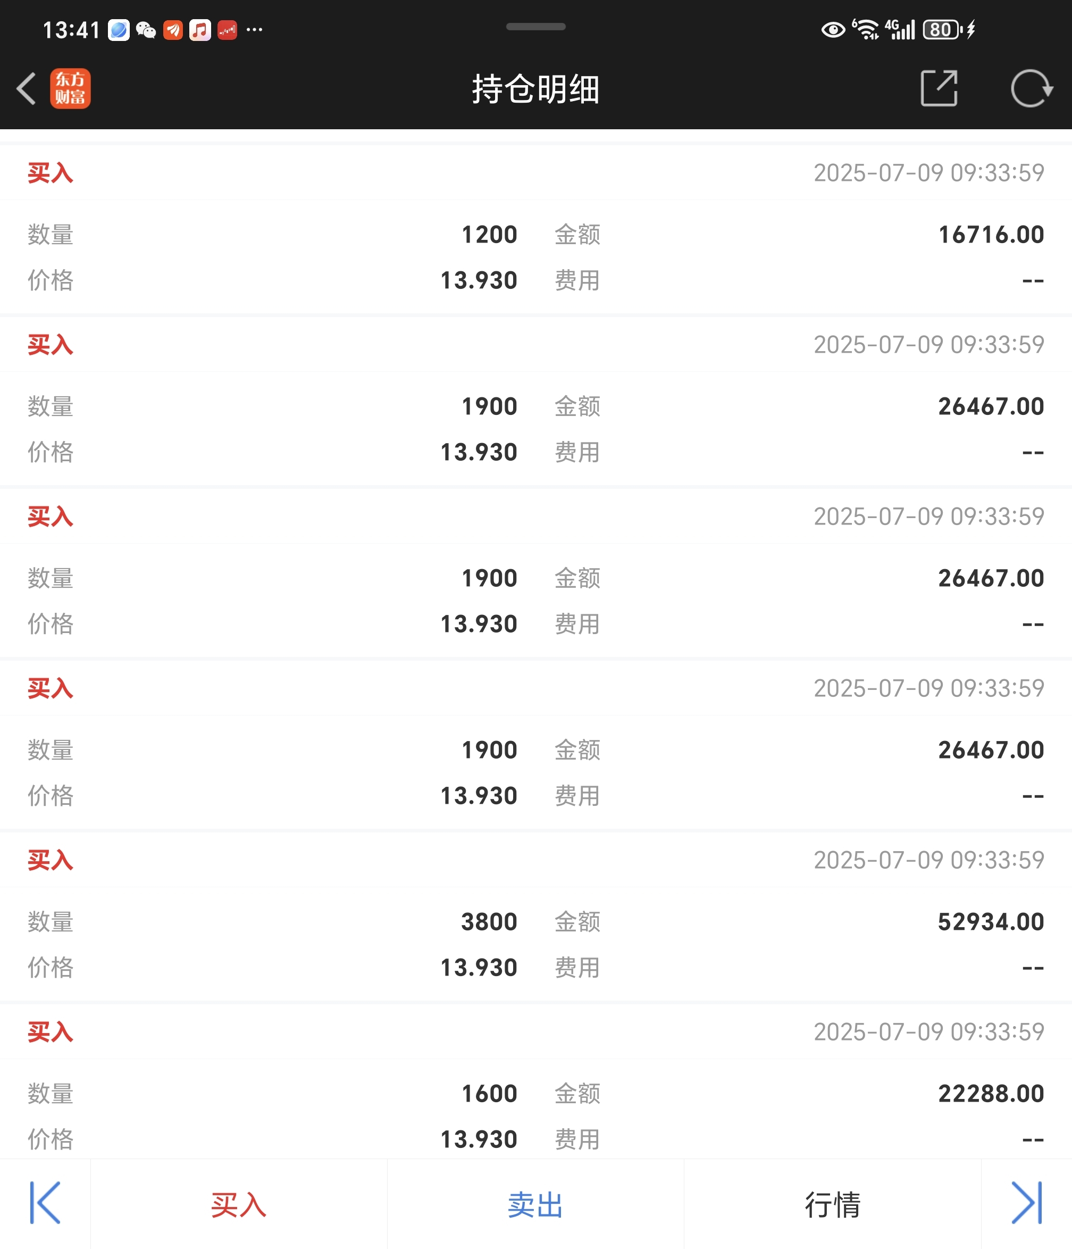Tap the eye comfort icon in status bar

coord(833,30)
